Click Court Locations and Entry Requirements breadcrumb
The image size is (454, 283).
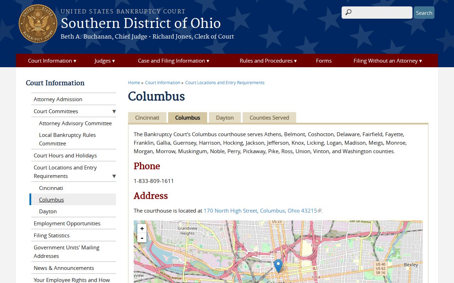(225, 83)
